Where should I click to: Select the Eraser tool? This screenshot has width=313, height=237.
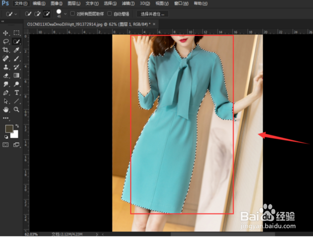click(x=6, y=76)
